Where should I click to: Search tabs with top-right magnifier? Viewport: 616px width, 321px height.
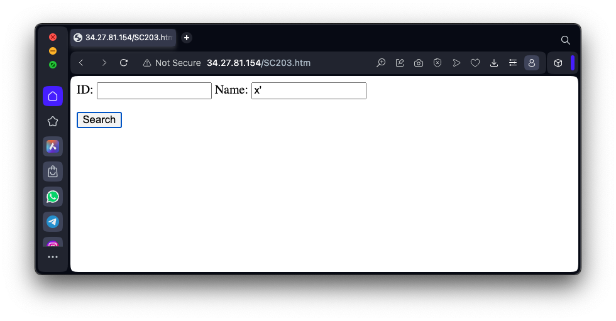565,40
